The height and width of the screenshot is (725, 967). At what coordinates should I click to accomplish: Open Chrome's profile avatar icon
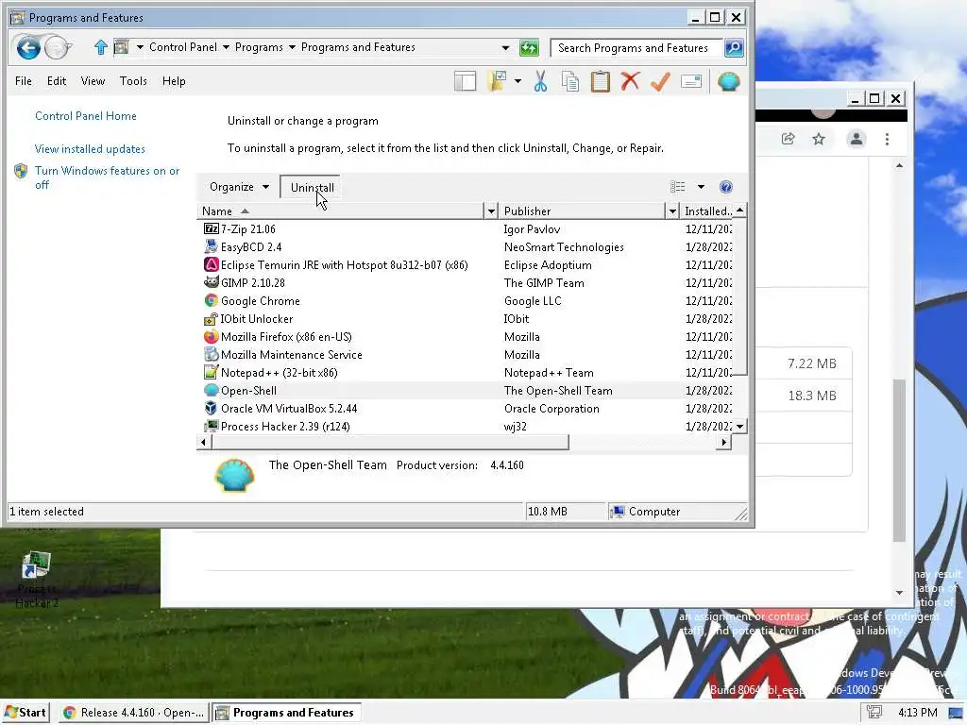(856, 139)
